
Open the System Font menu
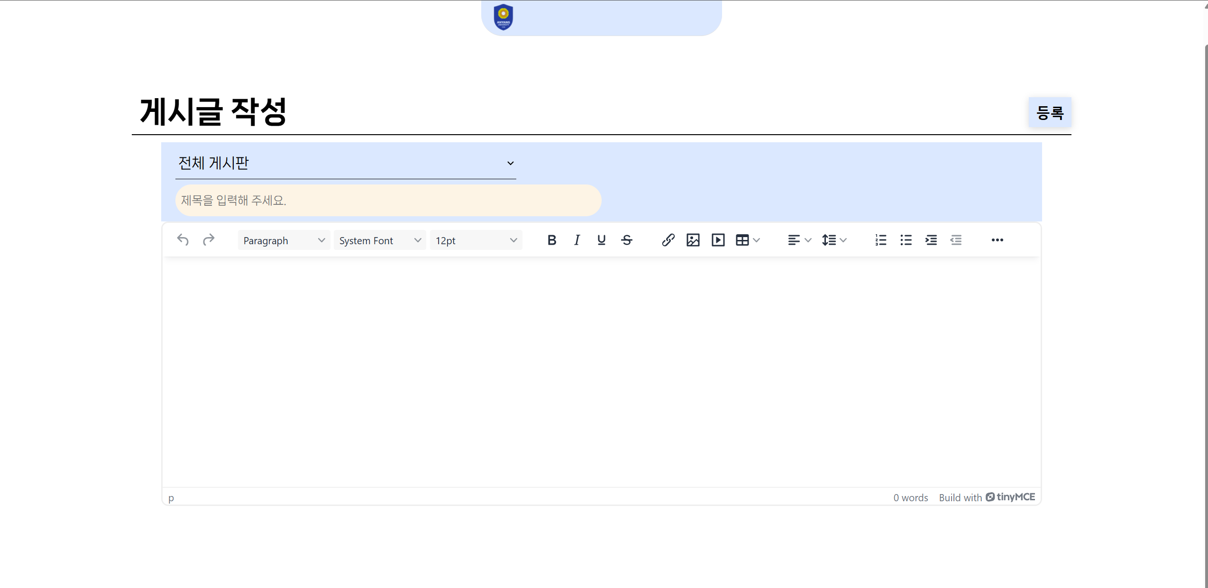click(x=379, y=240)
